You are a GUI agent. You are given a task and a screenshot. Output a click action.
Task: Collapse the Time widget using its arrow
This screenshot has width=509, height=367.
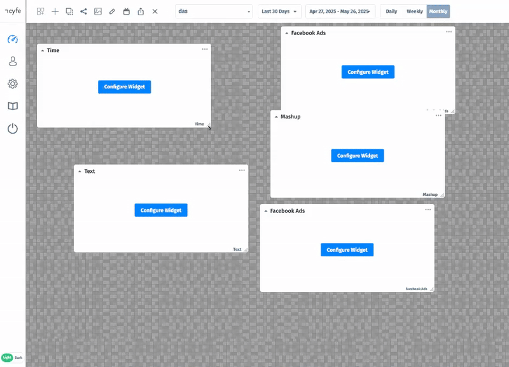point(43,51)
